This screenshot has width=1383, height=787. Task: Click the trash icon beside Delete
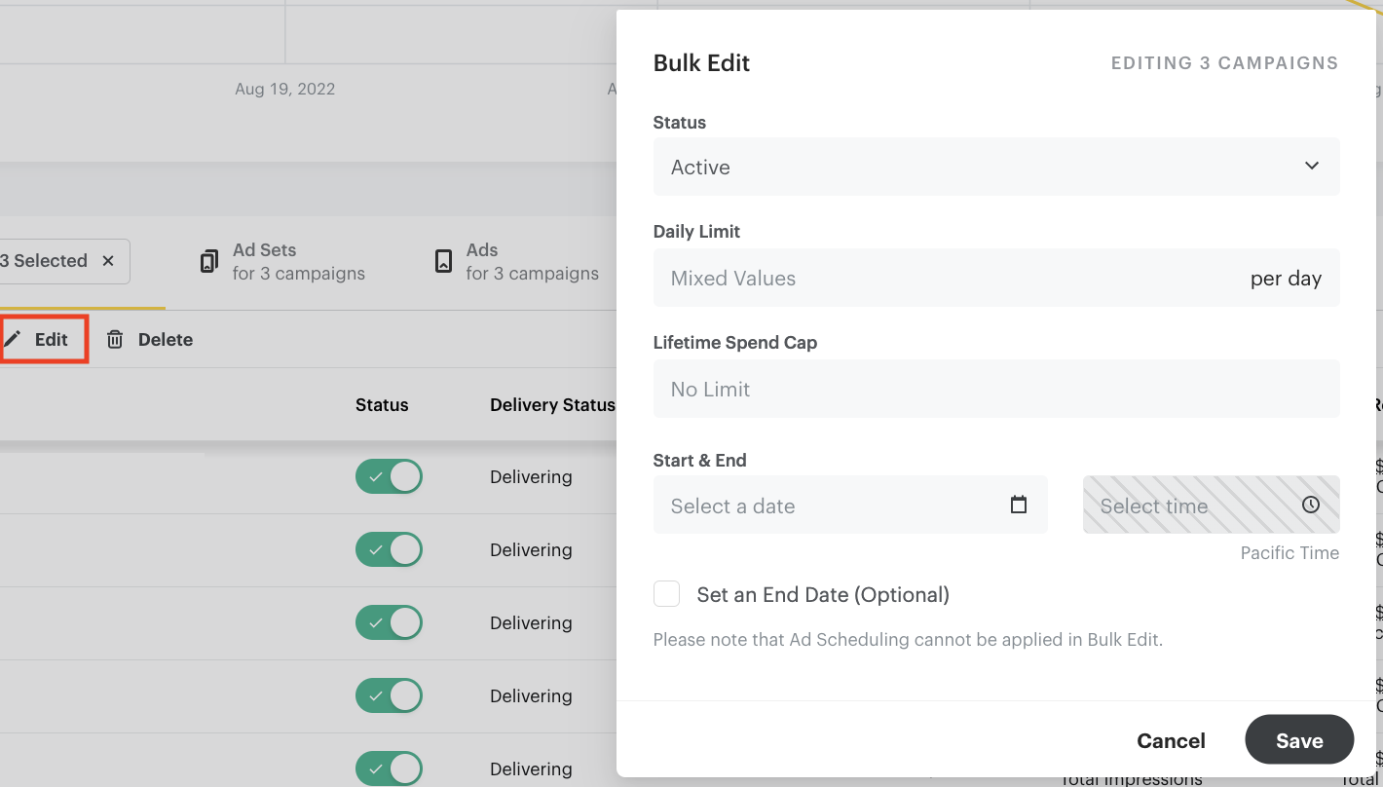(x=116, y=338)
